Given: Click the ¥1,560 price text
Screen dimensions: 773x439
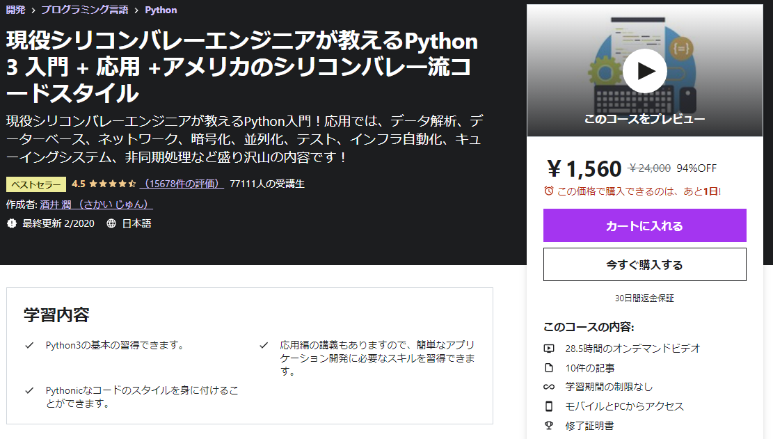Looking at the screenshot, I should coord(584,169).
